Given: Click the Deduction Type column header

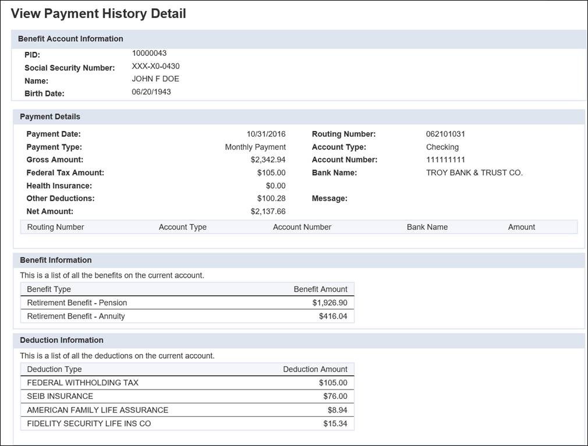Looking at the screenshot, I should (x=54, y=369).
